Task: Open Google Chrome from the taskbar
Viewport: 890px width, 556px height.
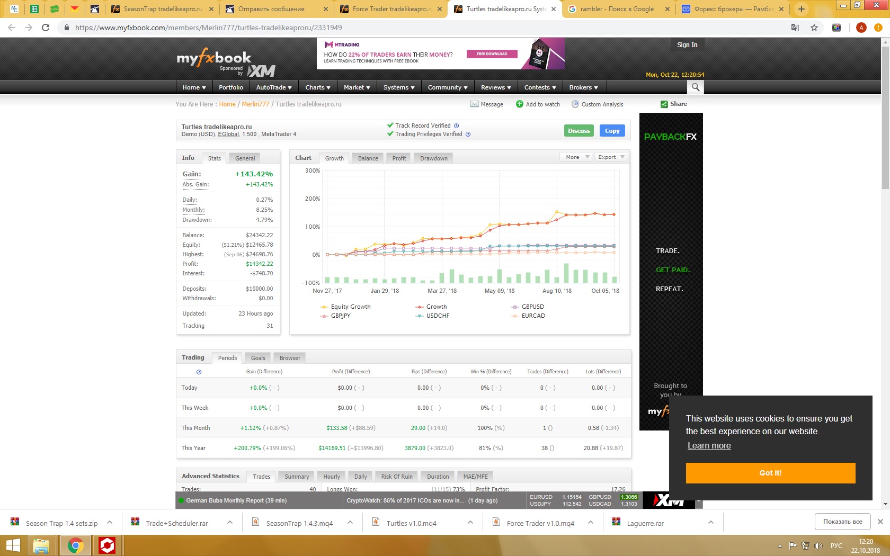Action: [x=75, y=545]
